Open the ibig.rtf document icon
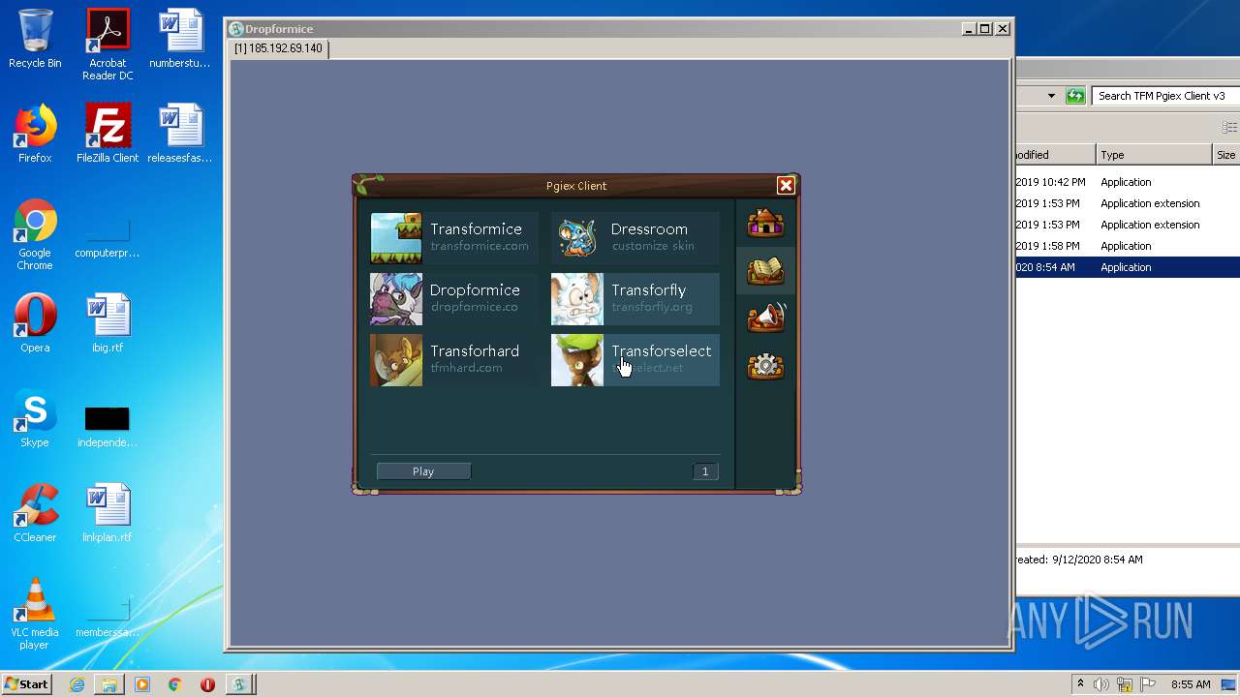This screenshot has width=1240, height=697. 108,323
